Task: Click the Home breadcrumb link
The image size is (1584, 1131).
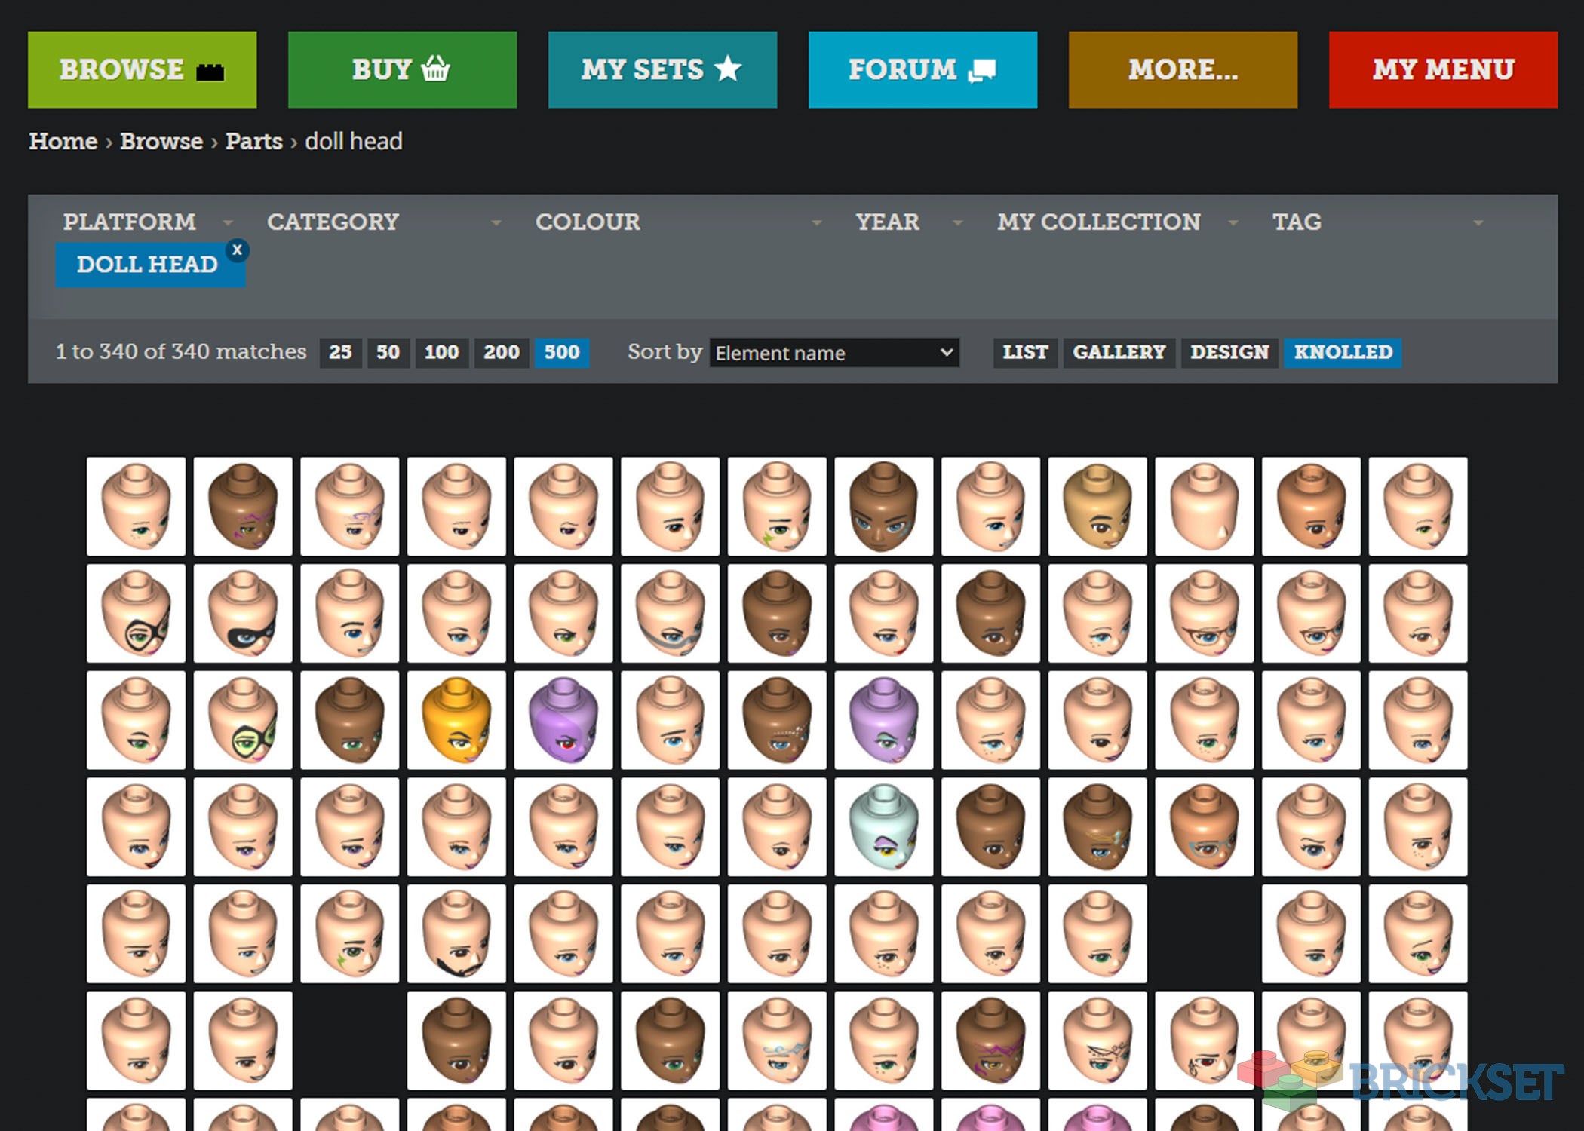Action: [x=63, y=141]
